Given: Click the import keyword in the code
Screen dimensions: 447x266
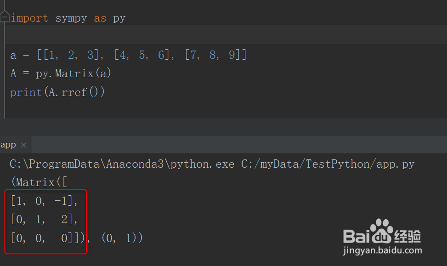Looking at the screenshot, I should click(30, 18).
